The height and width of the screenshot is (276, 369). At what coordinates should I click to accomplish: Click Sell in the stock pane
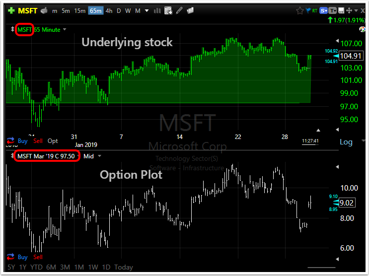pos(38,141)
